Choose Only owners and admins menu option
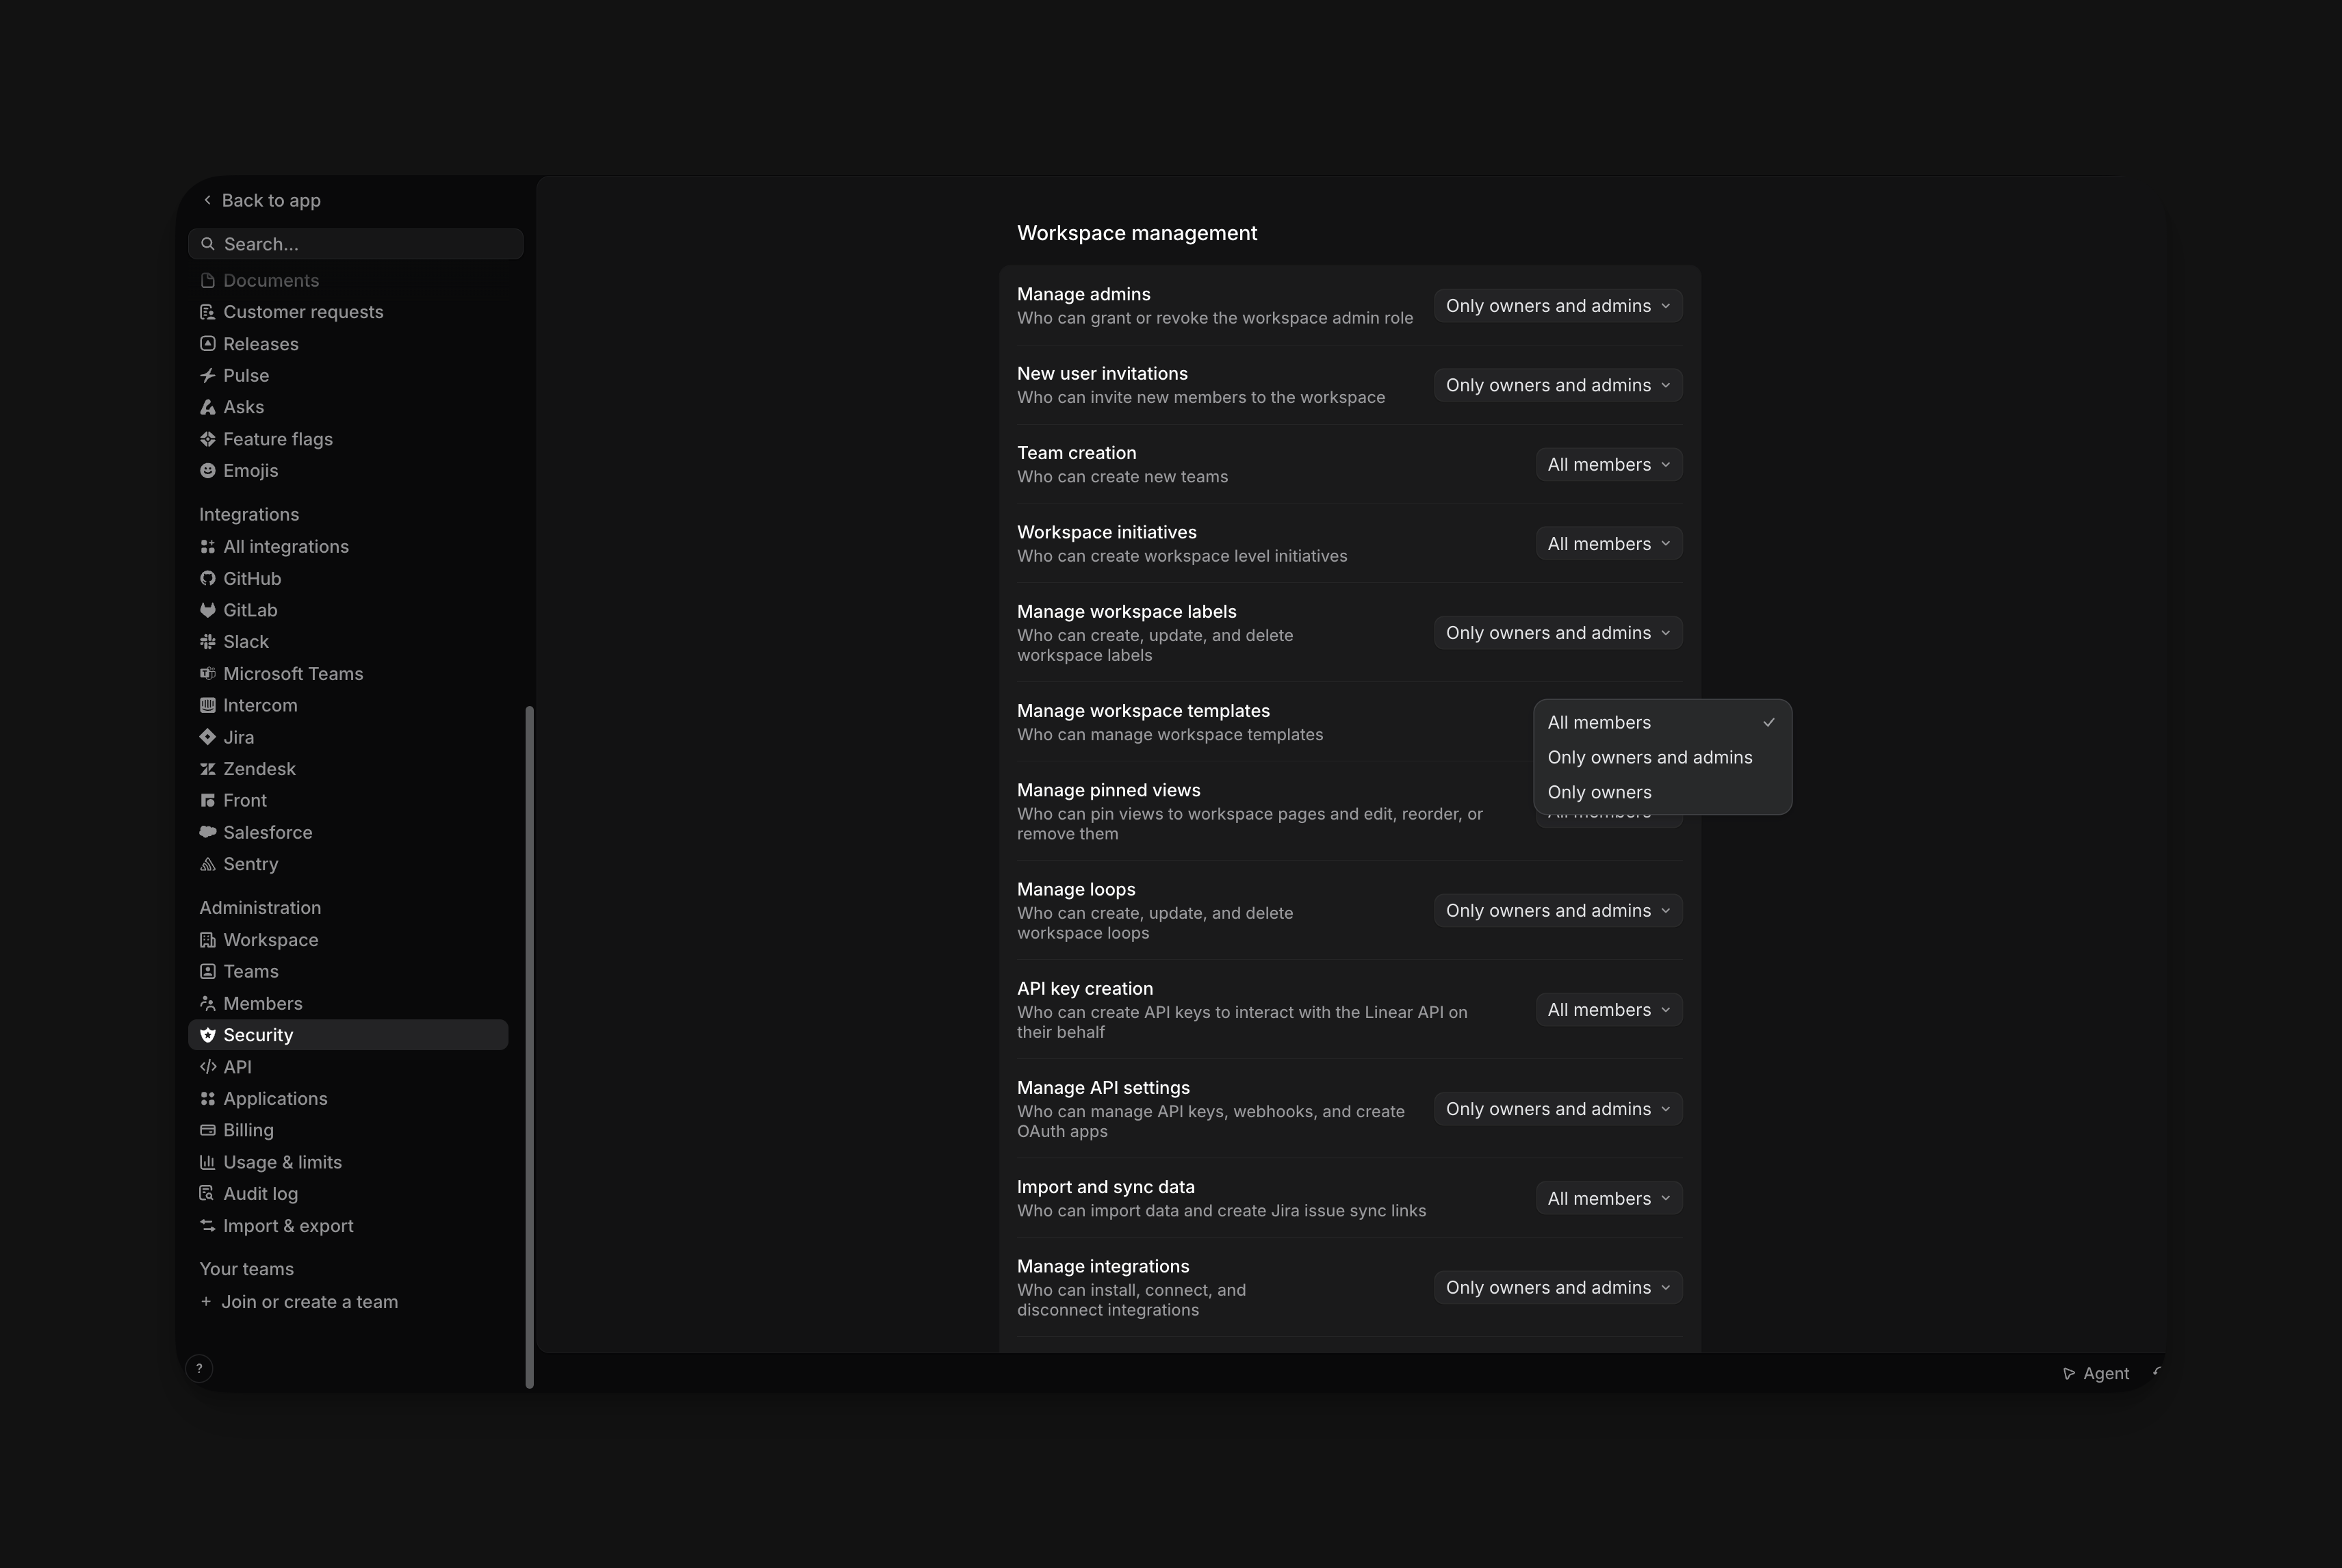The height and width of the screenshot is (1568, 2342). point(1662,757)
